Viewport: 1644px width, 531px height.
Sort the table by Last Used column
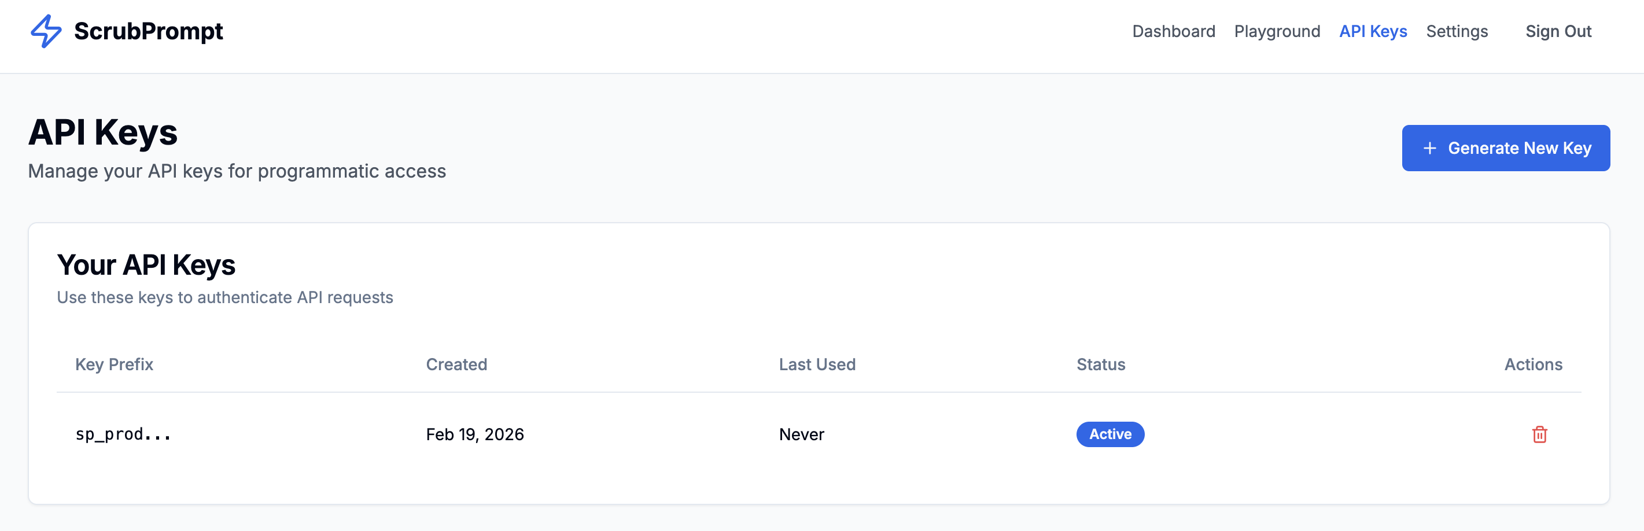[817, 364]
